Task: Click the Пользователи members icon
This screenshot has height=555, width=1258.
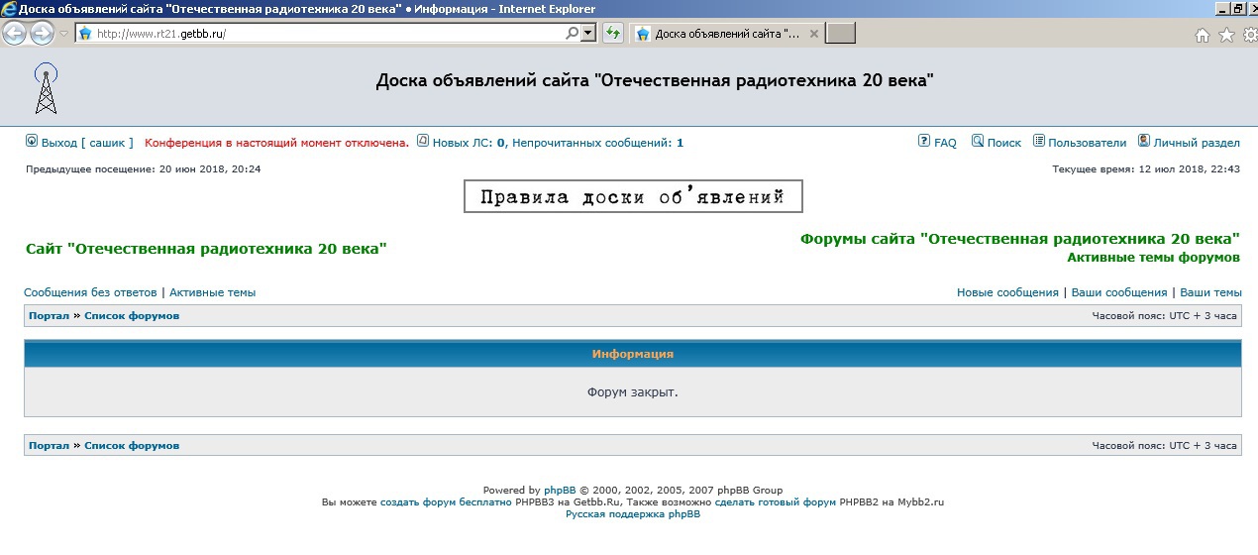Action: (x=1039, y=141)
